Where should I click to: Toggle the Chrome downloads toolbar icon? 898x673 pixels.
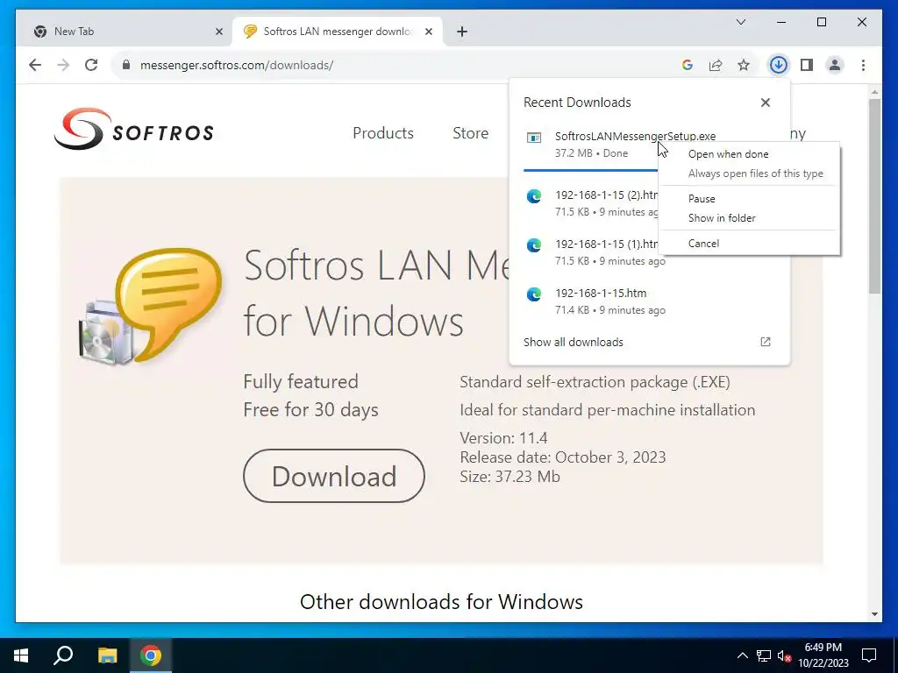click(778, 65)
